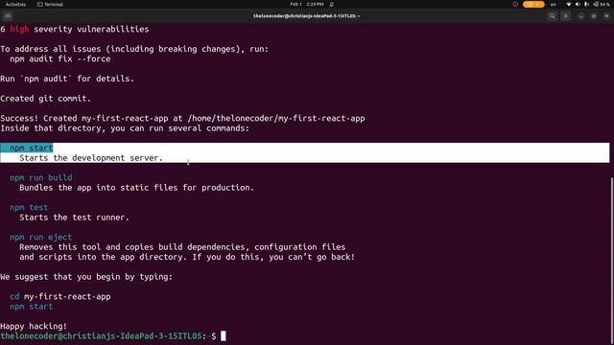Image resolution: width=614 pixels, height=345 pixels.
Task: Click the line 'Run `npm audit` for details.'
Action: pos(67,79)
